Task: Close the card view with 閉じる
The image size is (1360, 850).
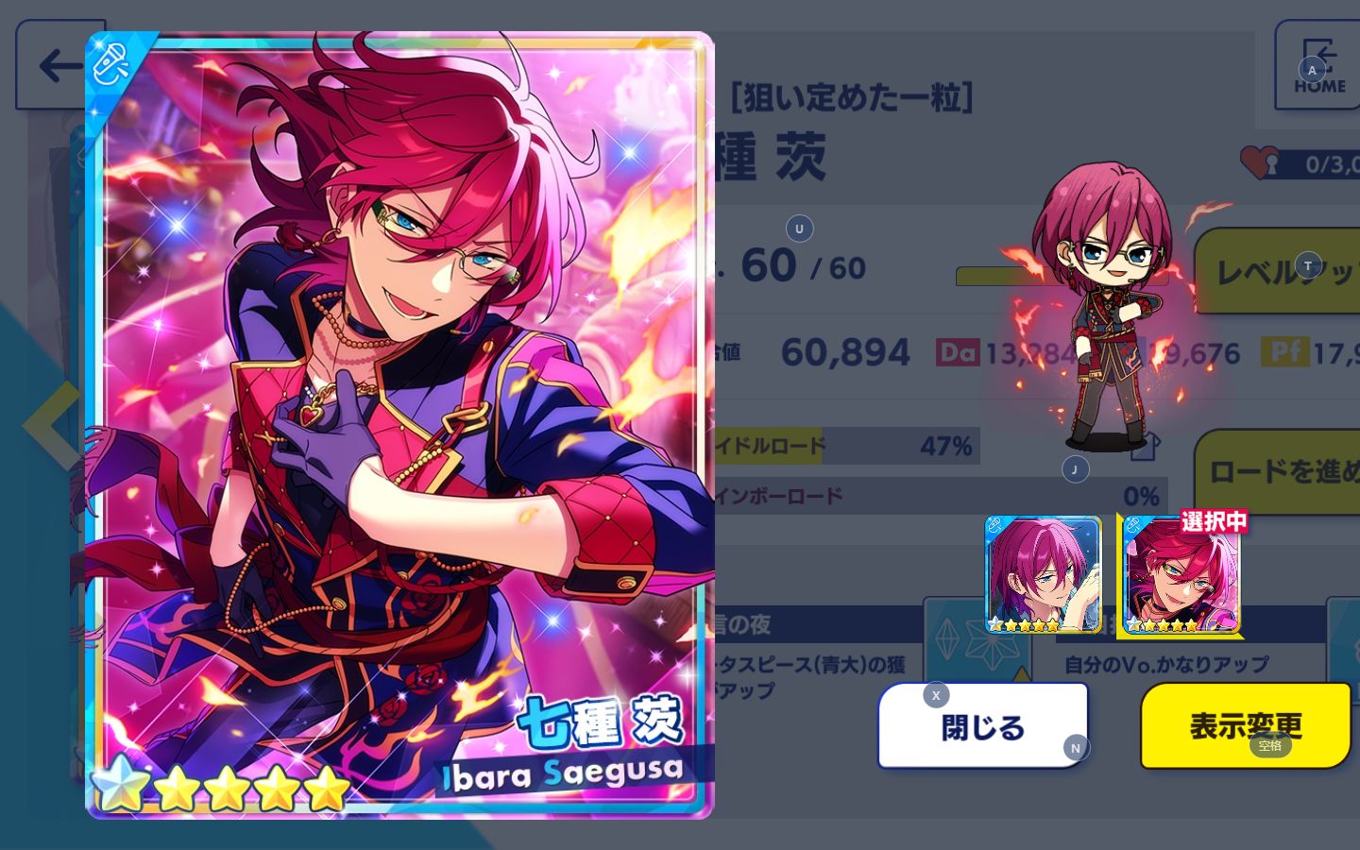Action: pos(983,725)
